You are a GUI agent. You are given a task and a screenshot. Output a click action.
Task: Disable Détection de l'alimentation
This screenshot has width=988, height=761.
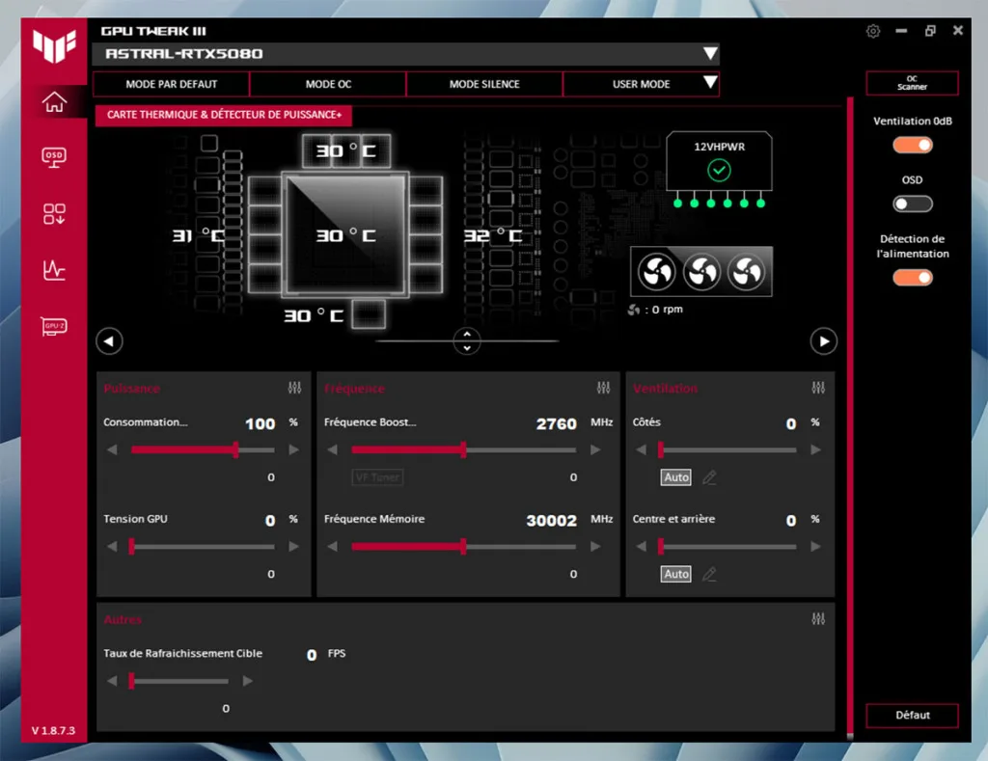click(912, 277)
